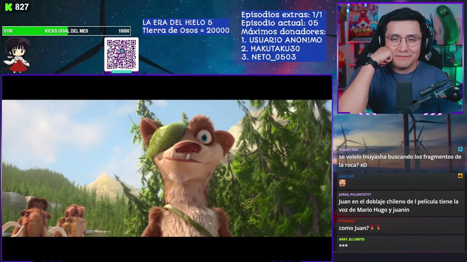
Task: Click the "Episodios extras: 1/1" line
Action: [282, 15]
